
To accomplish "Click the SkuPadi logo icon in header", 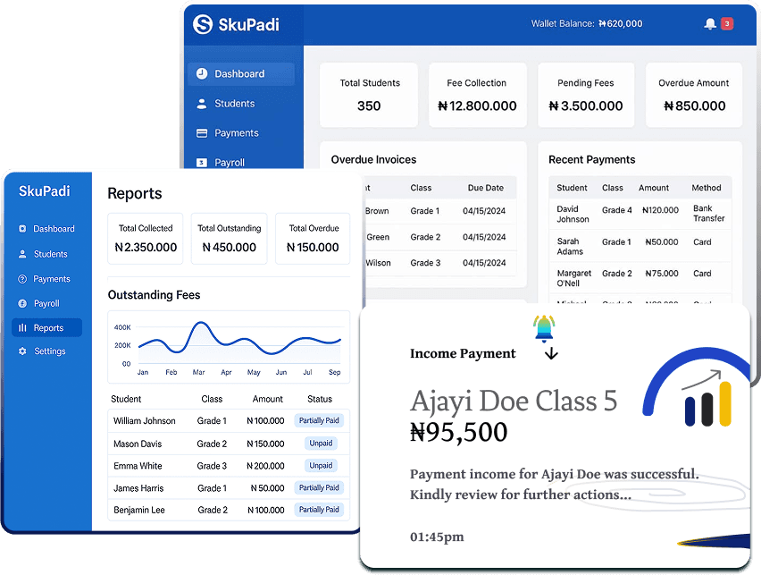I will (203, 24).
